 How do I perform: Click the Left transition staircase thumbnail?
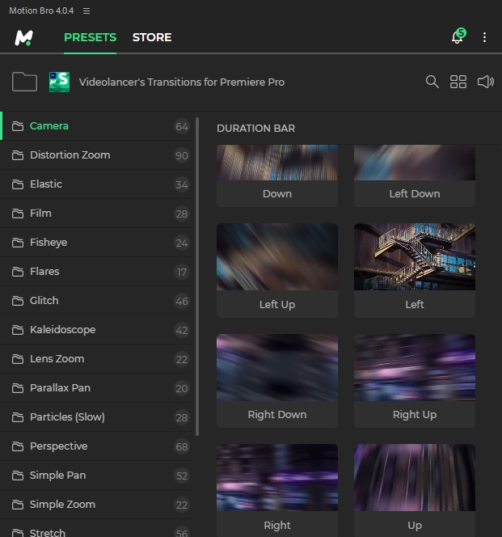415,257
